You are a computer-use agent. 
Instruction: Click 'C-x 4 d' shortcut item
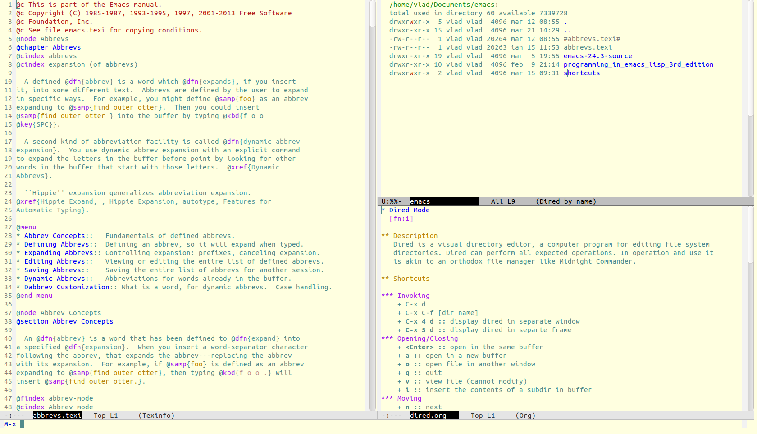coord(488,321)
